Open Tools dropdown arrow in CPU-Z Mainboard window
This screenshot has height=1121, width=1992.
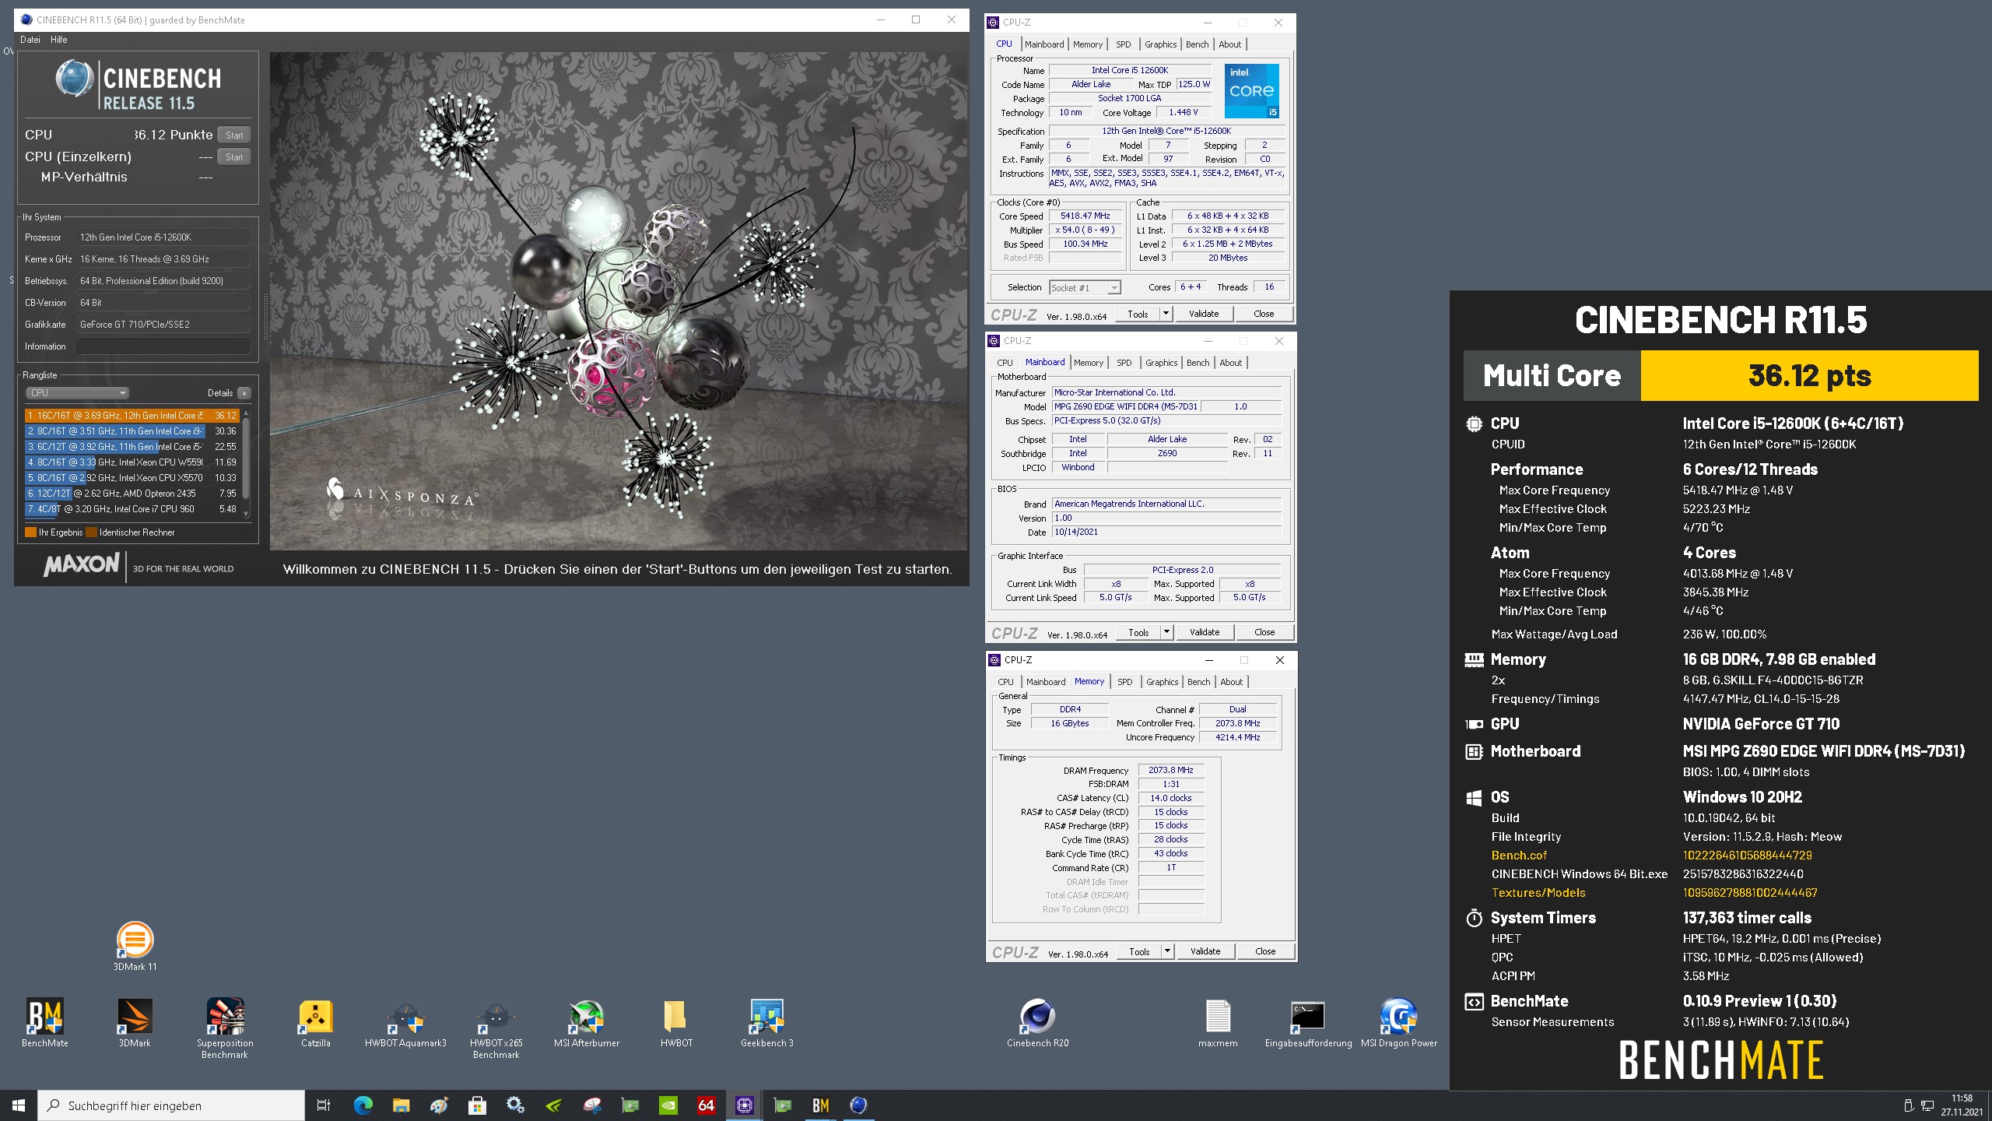point(1166,632)
